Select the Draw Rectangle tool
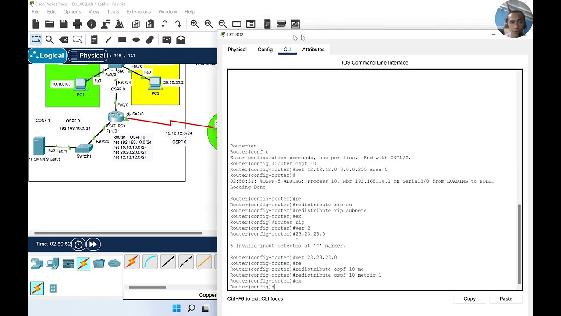 coord(122,40)
